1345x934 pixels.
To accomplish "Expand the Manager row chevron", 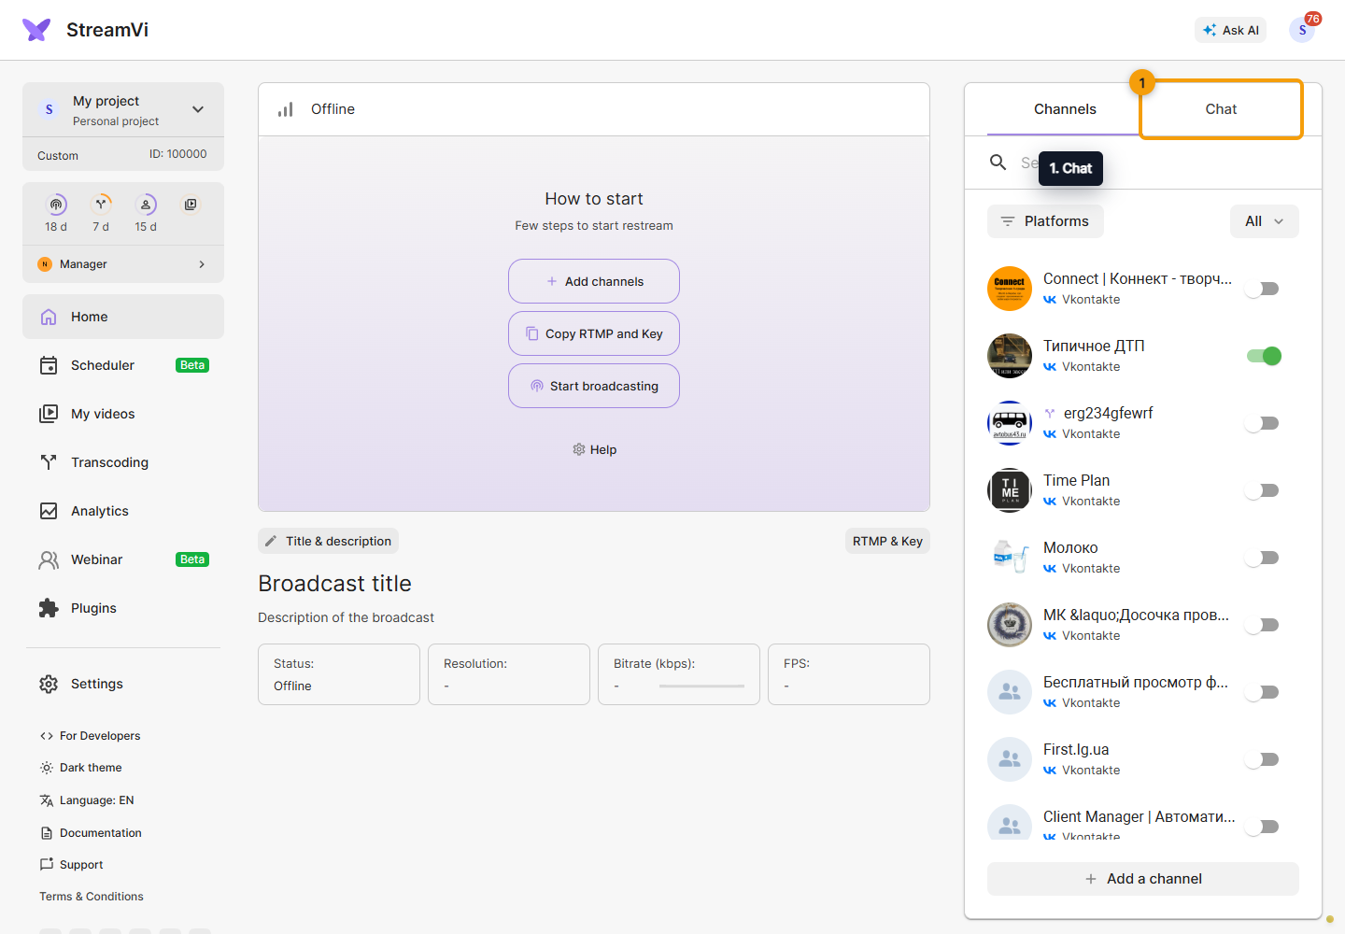I will tap(202, 264).
